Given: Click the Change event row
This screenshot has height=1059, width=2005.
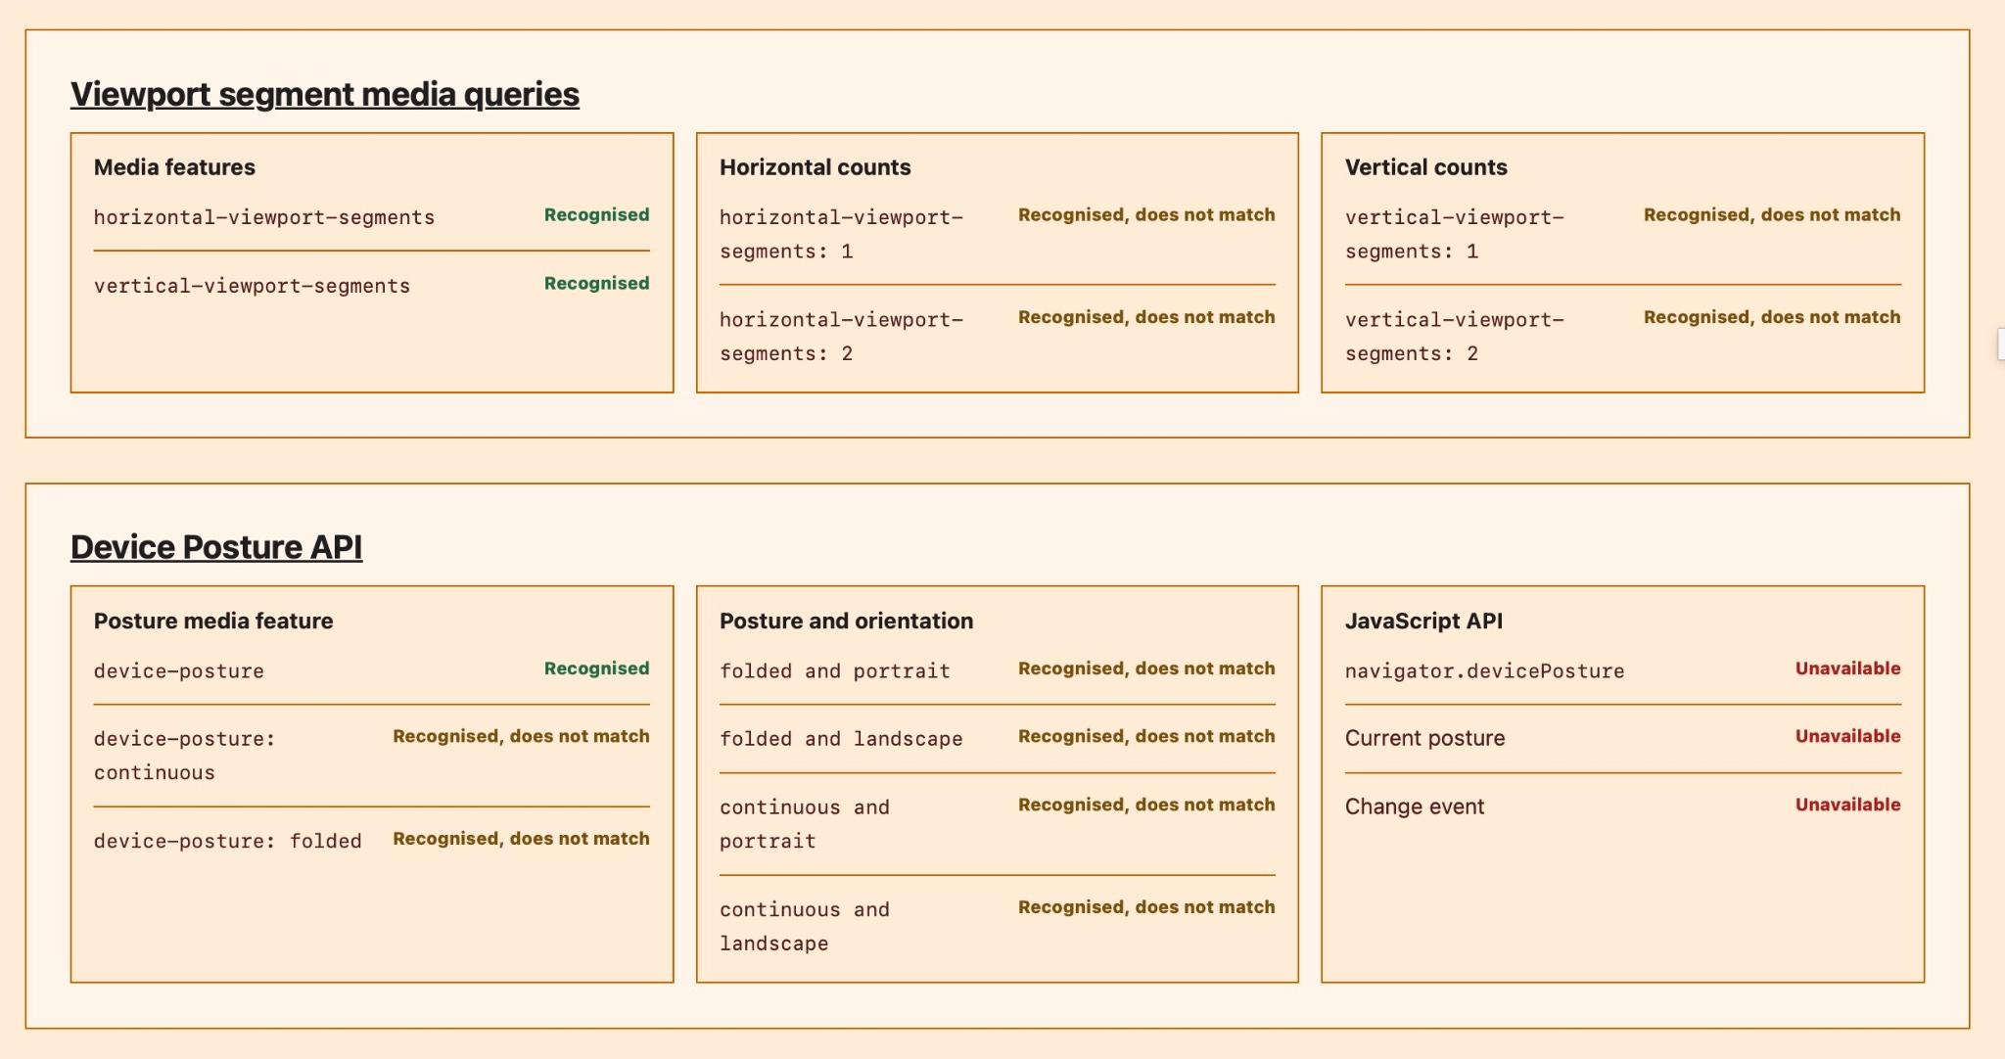Looking at the screenshot, I should (x=1623, y=806).
